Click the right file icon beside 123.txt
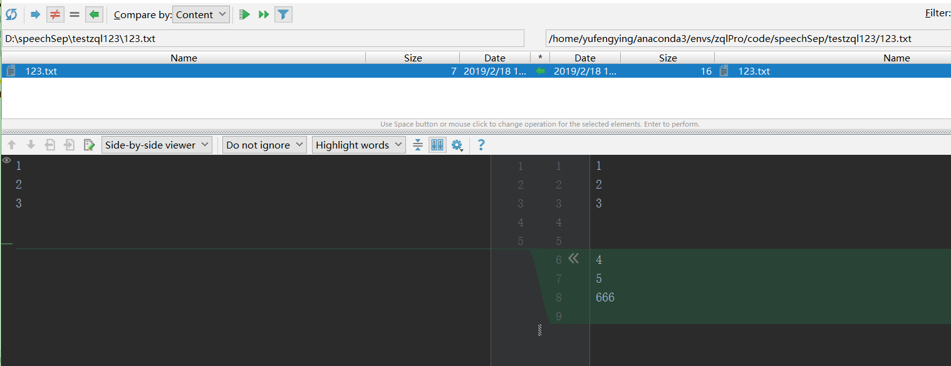951x366 pixels. 724,71
